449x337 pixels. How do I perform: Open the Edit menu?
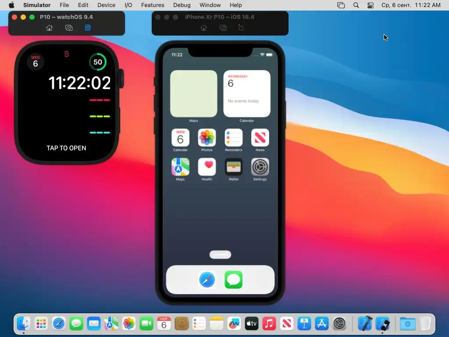coord(83,5)
